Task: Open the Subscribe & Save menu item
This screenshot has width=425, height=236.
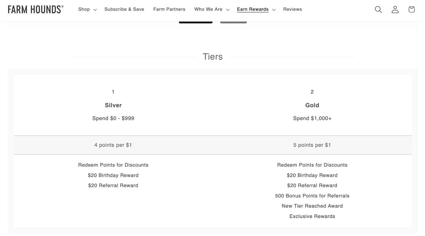Action: coord(124,9)
